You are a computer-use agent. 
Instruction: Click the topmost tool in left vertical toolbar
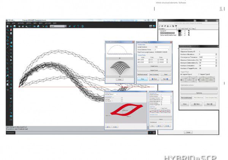(8, 31)
